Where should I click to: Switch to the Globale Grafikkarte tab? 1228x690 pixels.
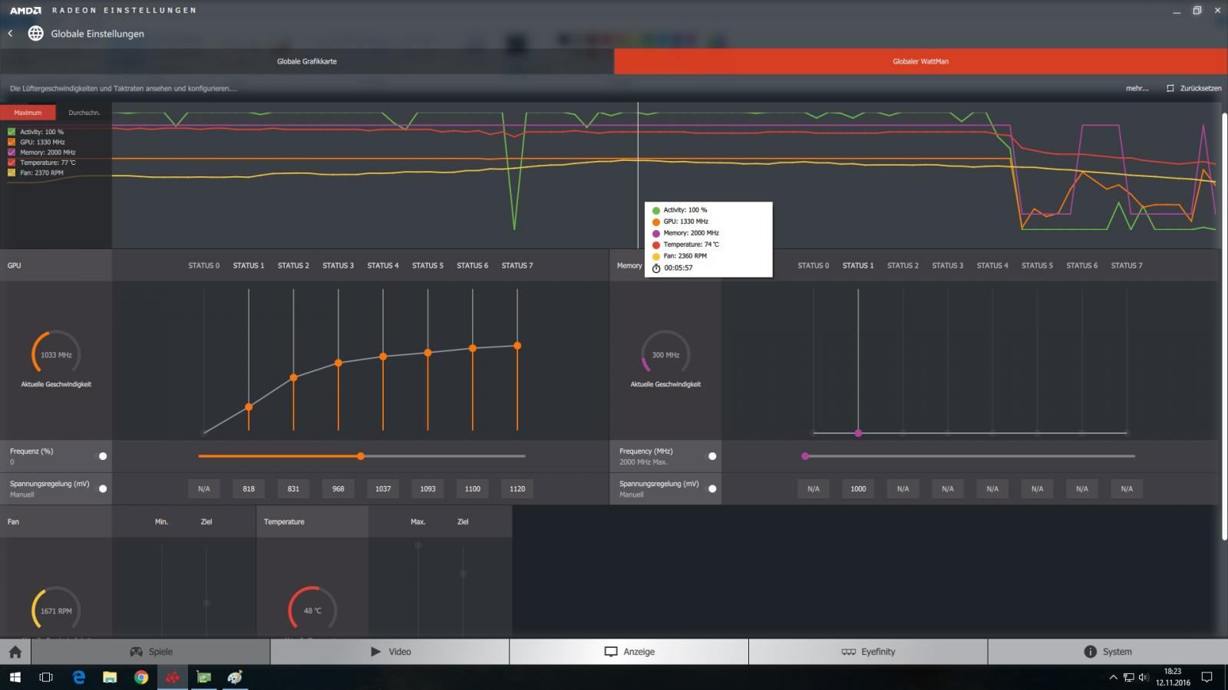point(307,61)
